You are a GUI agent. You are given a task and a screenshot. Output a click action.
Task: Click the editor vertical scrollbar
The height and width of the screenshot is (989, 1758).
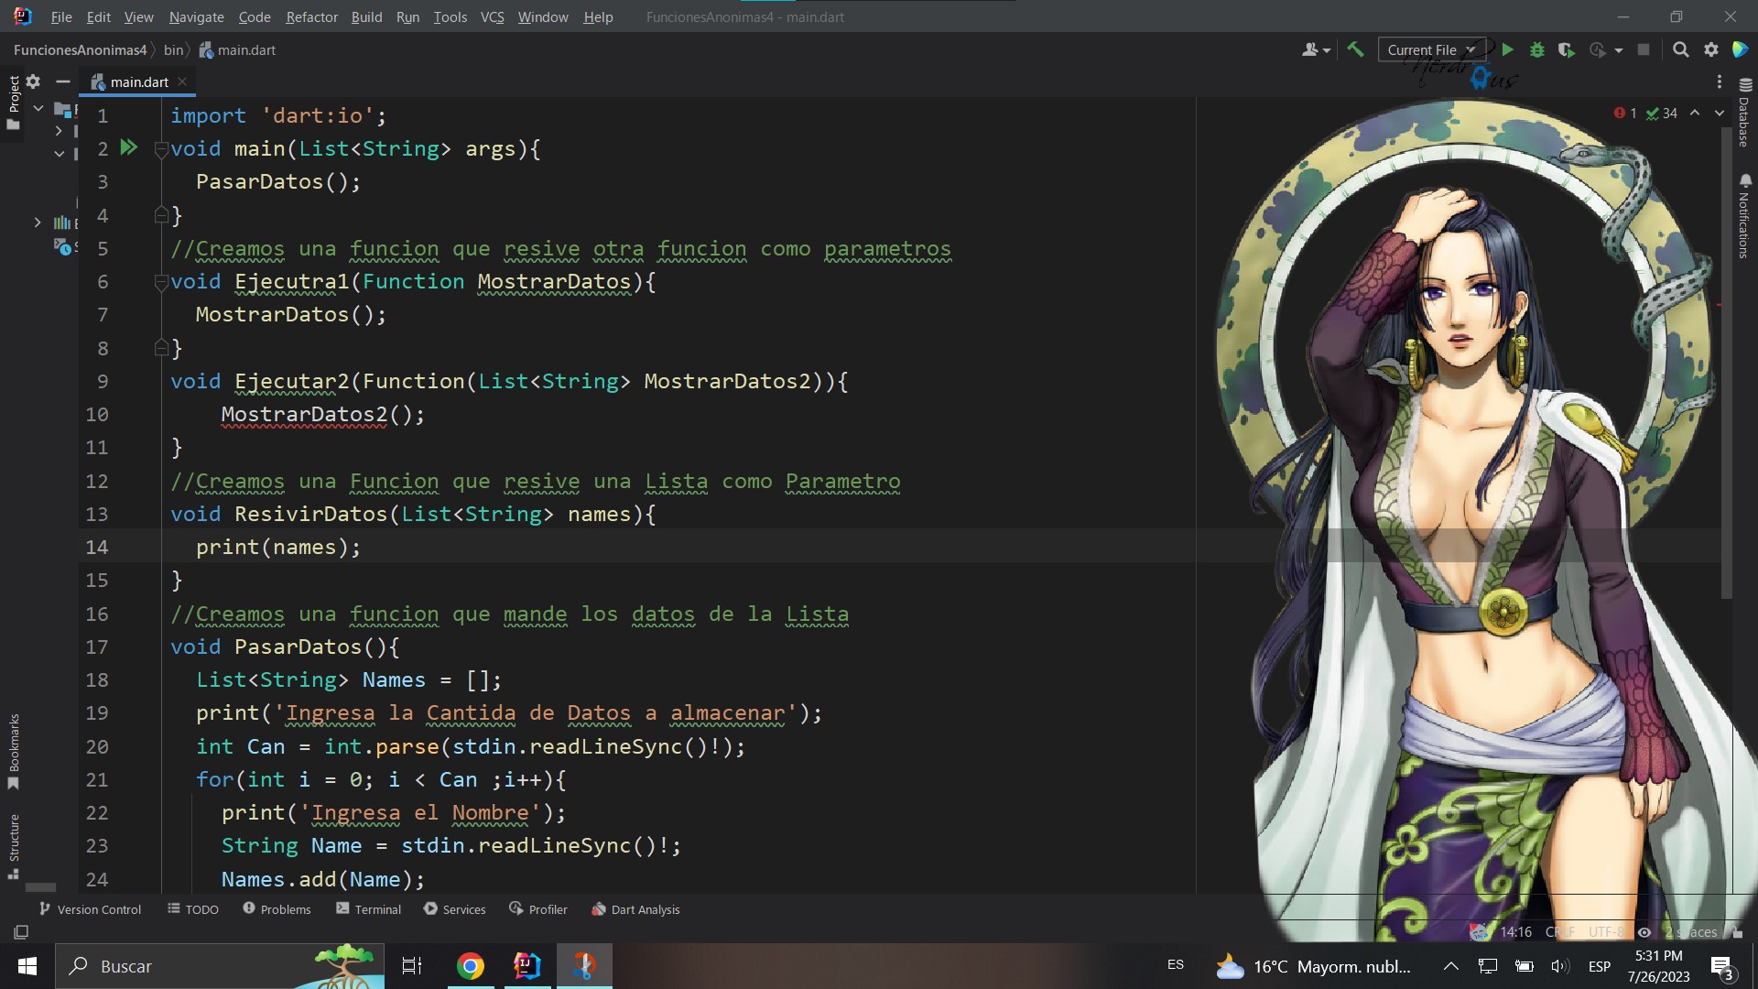tap(1726, 366)
